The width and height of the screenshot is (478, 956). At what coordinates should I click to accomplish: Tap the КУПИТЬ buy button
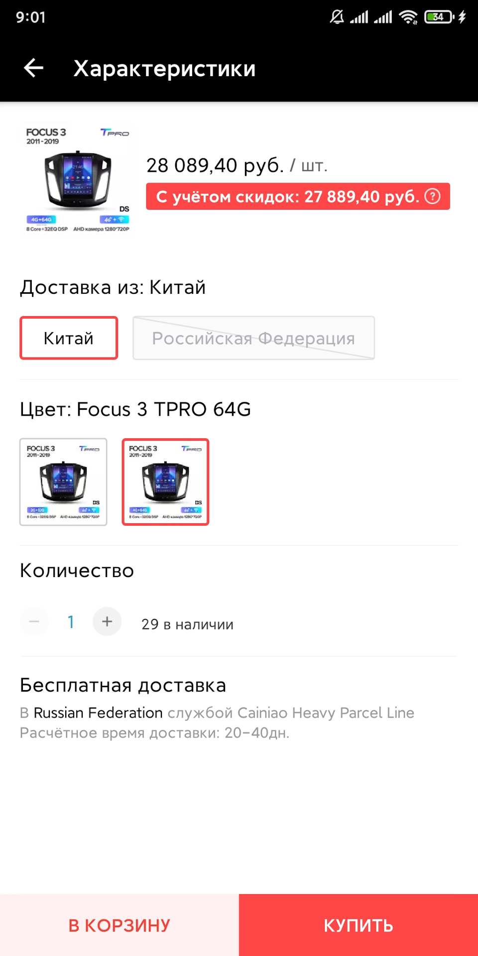(x=358, y=925)
